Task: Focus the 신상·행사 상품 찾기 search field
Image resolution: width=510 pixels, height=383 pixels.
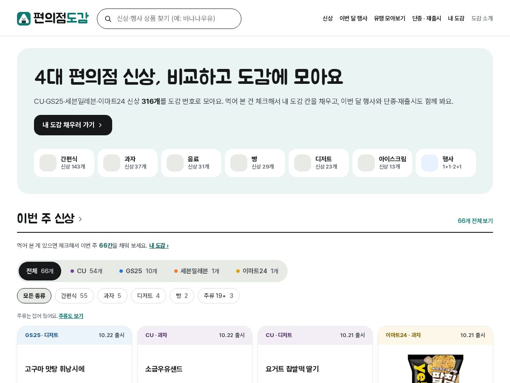Action: coord(169,19)
